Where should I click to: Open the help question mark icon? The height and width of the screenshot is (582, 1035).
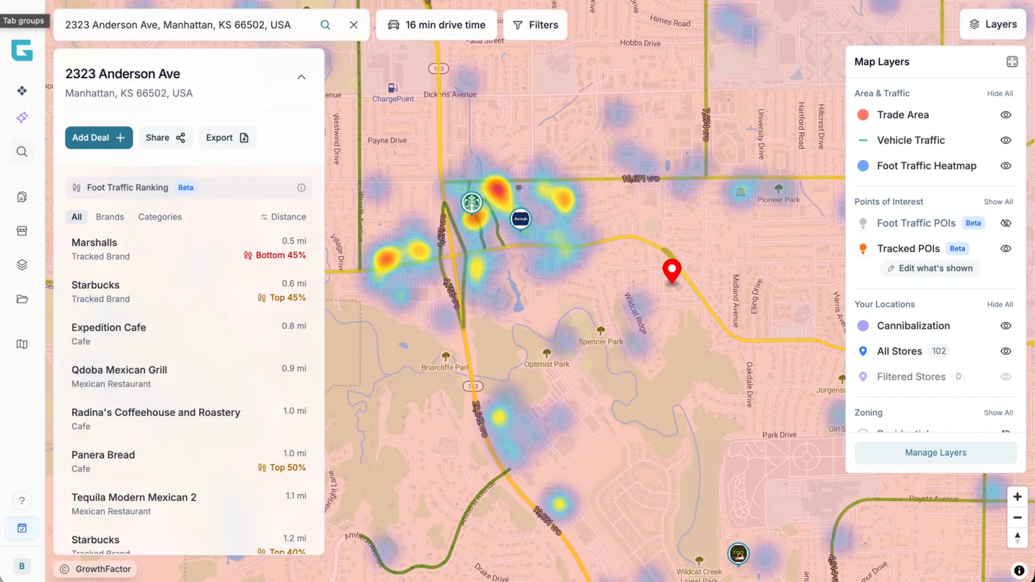pyautogui.click(x=22, y=501)
